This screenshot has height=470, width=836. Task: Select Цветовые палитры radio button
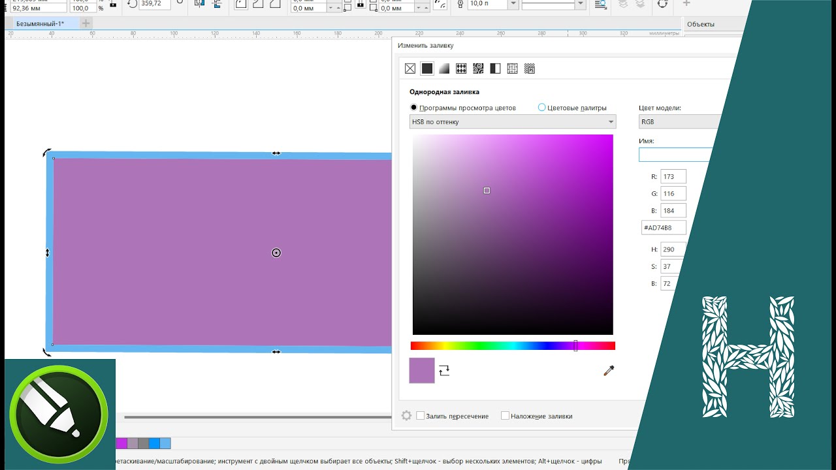click(541, 108)
